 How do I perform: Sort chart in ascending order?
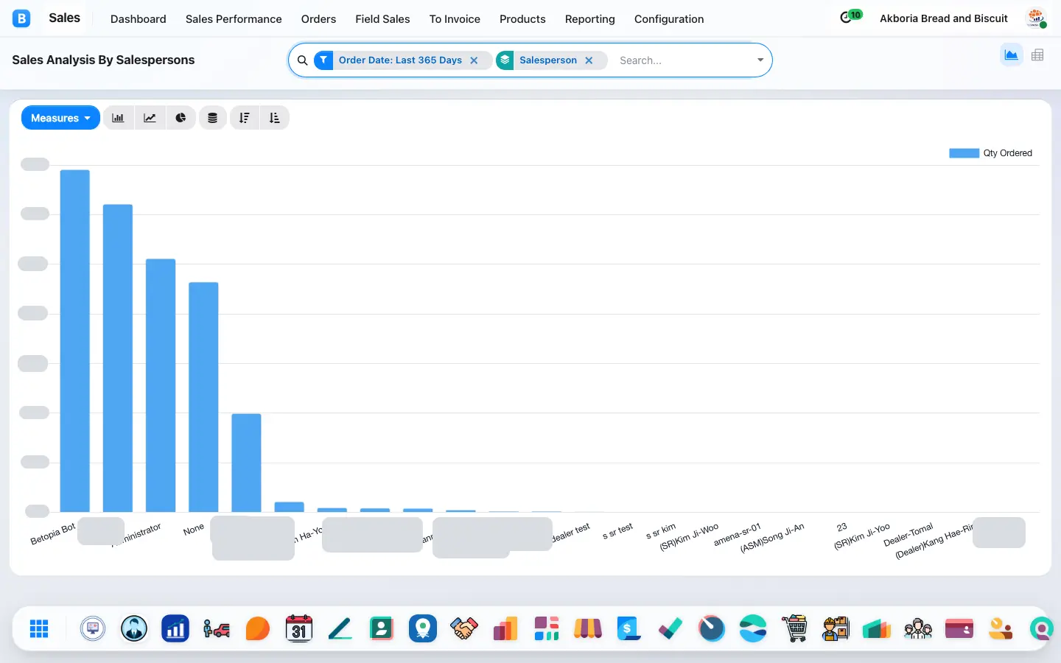(x=274, y=118)
